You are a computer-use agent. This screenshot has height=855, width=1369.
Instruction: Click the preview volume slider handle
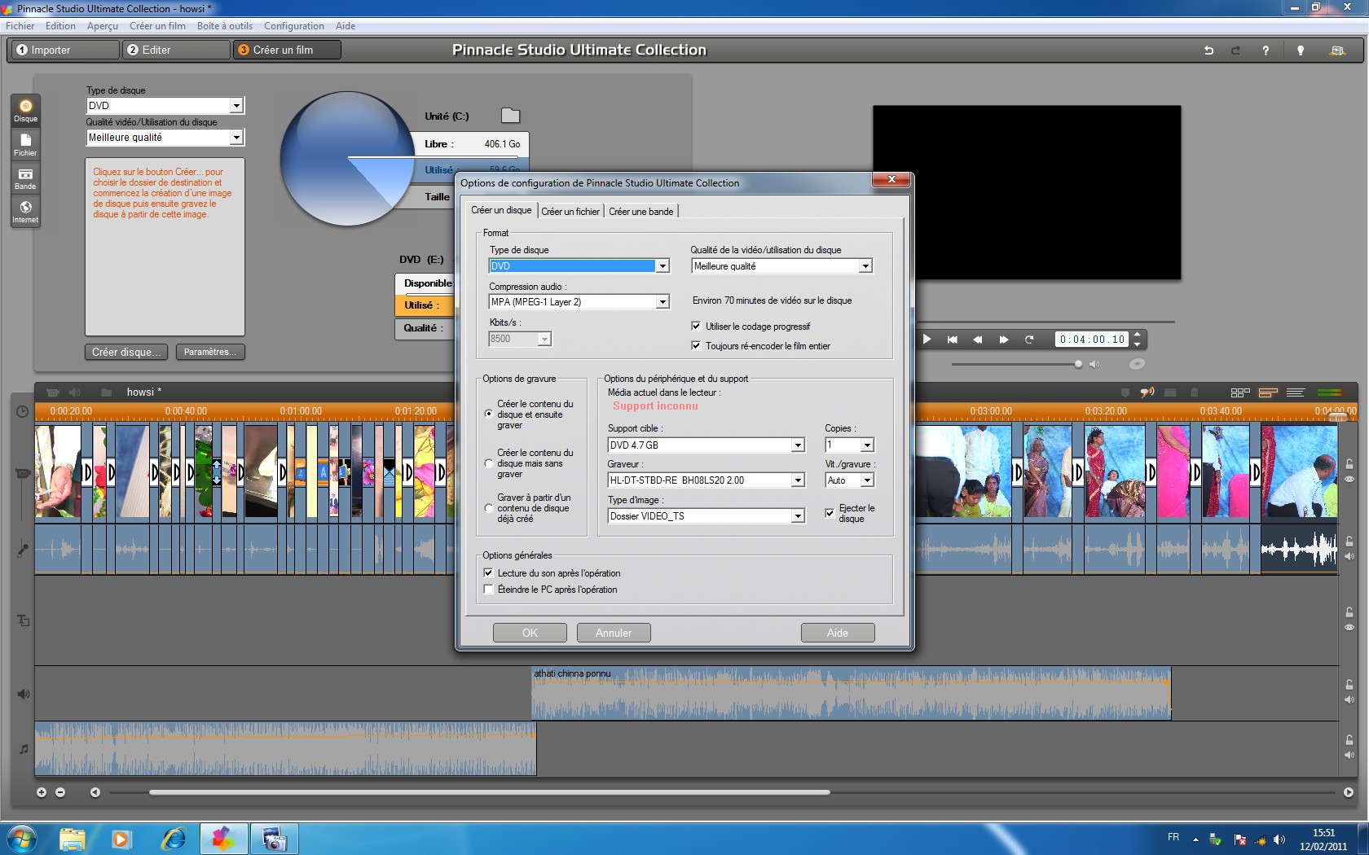coord(1078,364)
